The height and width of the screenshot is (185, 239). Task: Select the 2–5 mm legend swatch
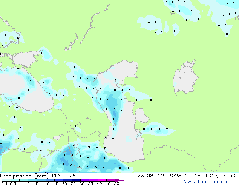click(32, 180)
